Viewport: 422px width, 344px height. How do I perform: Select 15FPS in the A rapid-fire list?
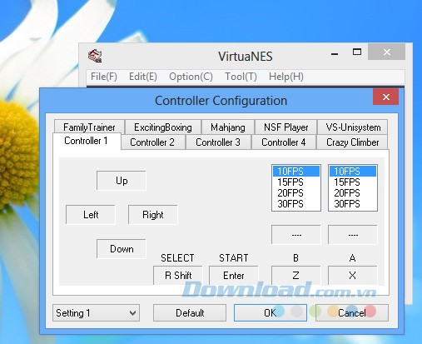[x=353, y=182]
